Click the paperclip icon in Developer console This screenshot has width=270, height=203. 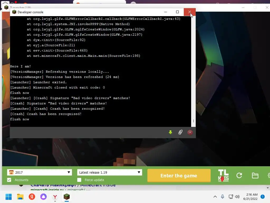180,132
